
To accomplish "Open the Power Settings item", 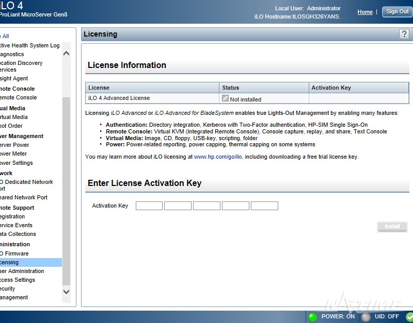I will tap(17, 163).
